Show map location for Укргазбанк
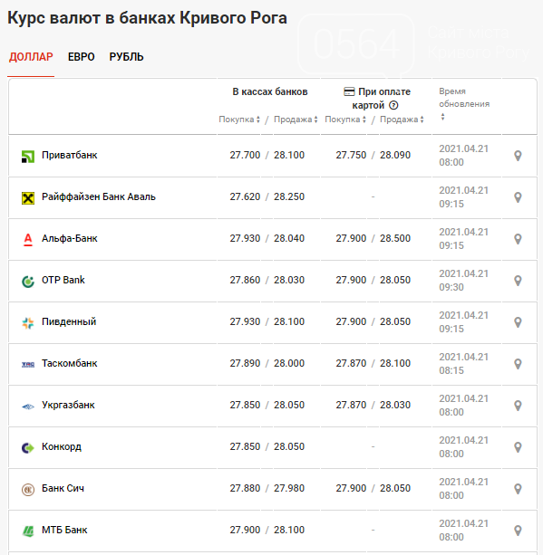Screen dimensions: 543x555 point(518,406)
